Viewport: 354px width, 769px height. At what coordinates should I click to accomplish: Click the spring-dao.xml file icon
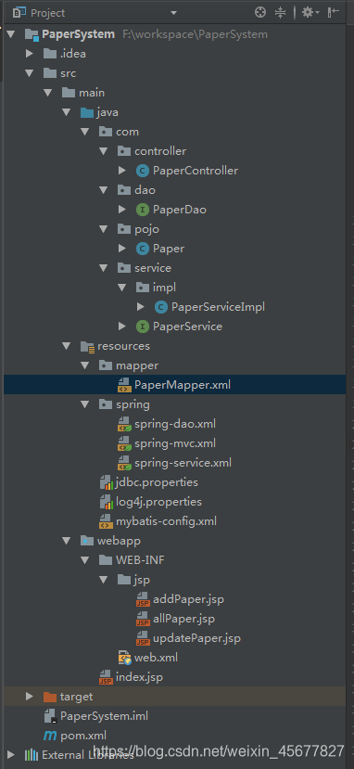pos(124,424)
